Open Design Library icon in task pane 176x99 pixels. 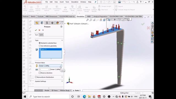(x=152, y=26)
